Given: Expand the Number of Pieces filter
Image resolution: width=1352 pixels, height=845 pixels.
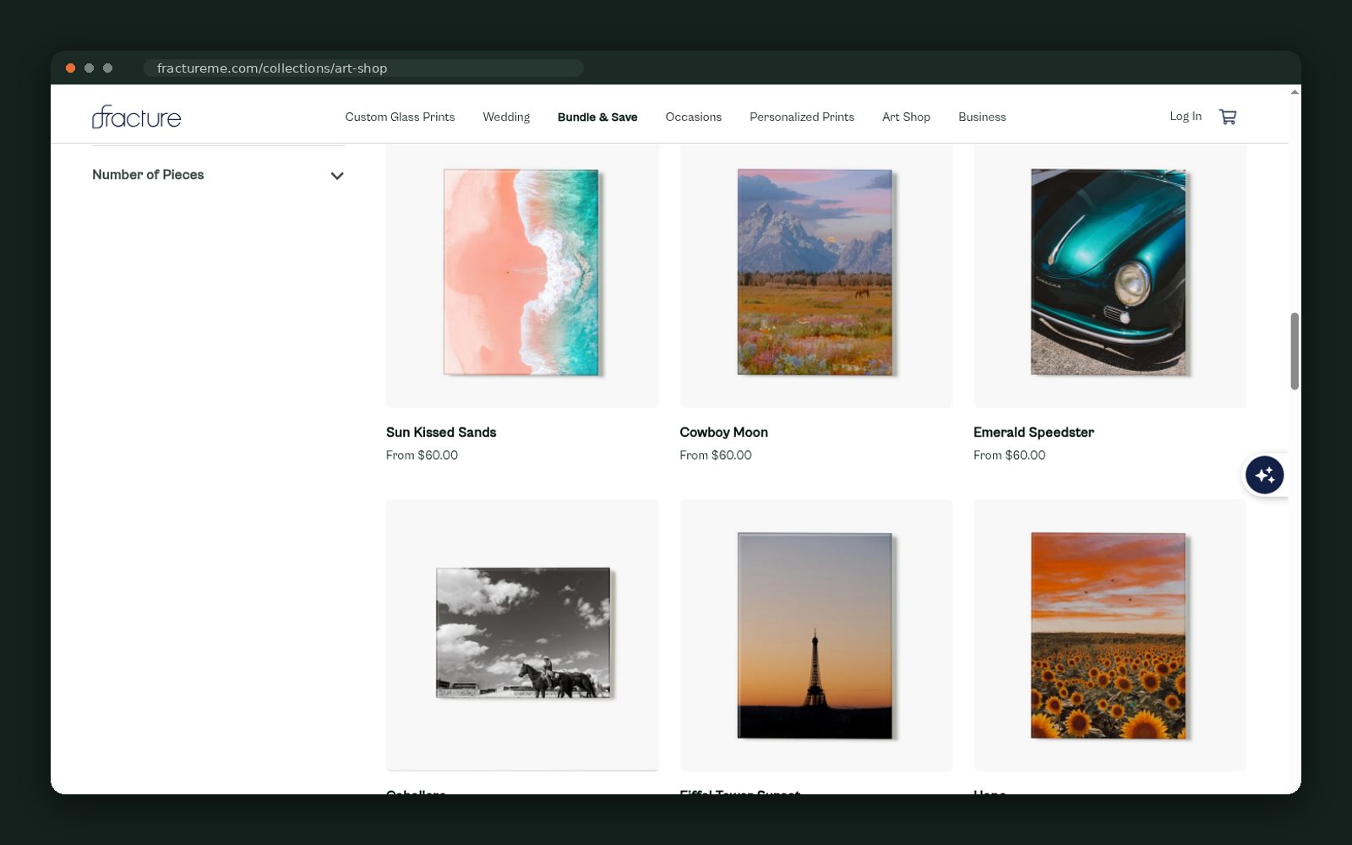Looking at the screenshot, I should (218, 175).
